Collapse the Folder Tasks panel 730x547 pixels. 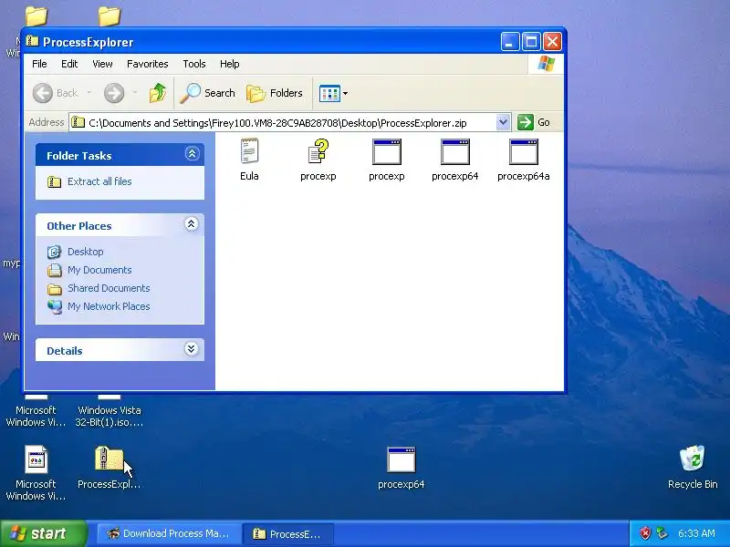192,154
